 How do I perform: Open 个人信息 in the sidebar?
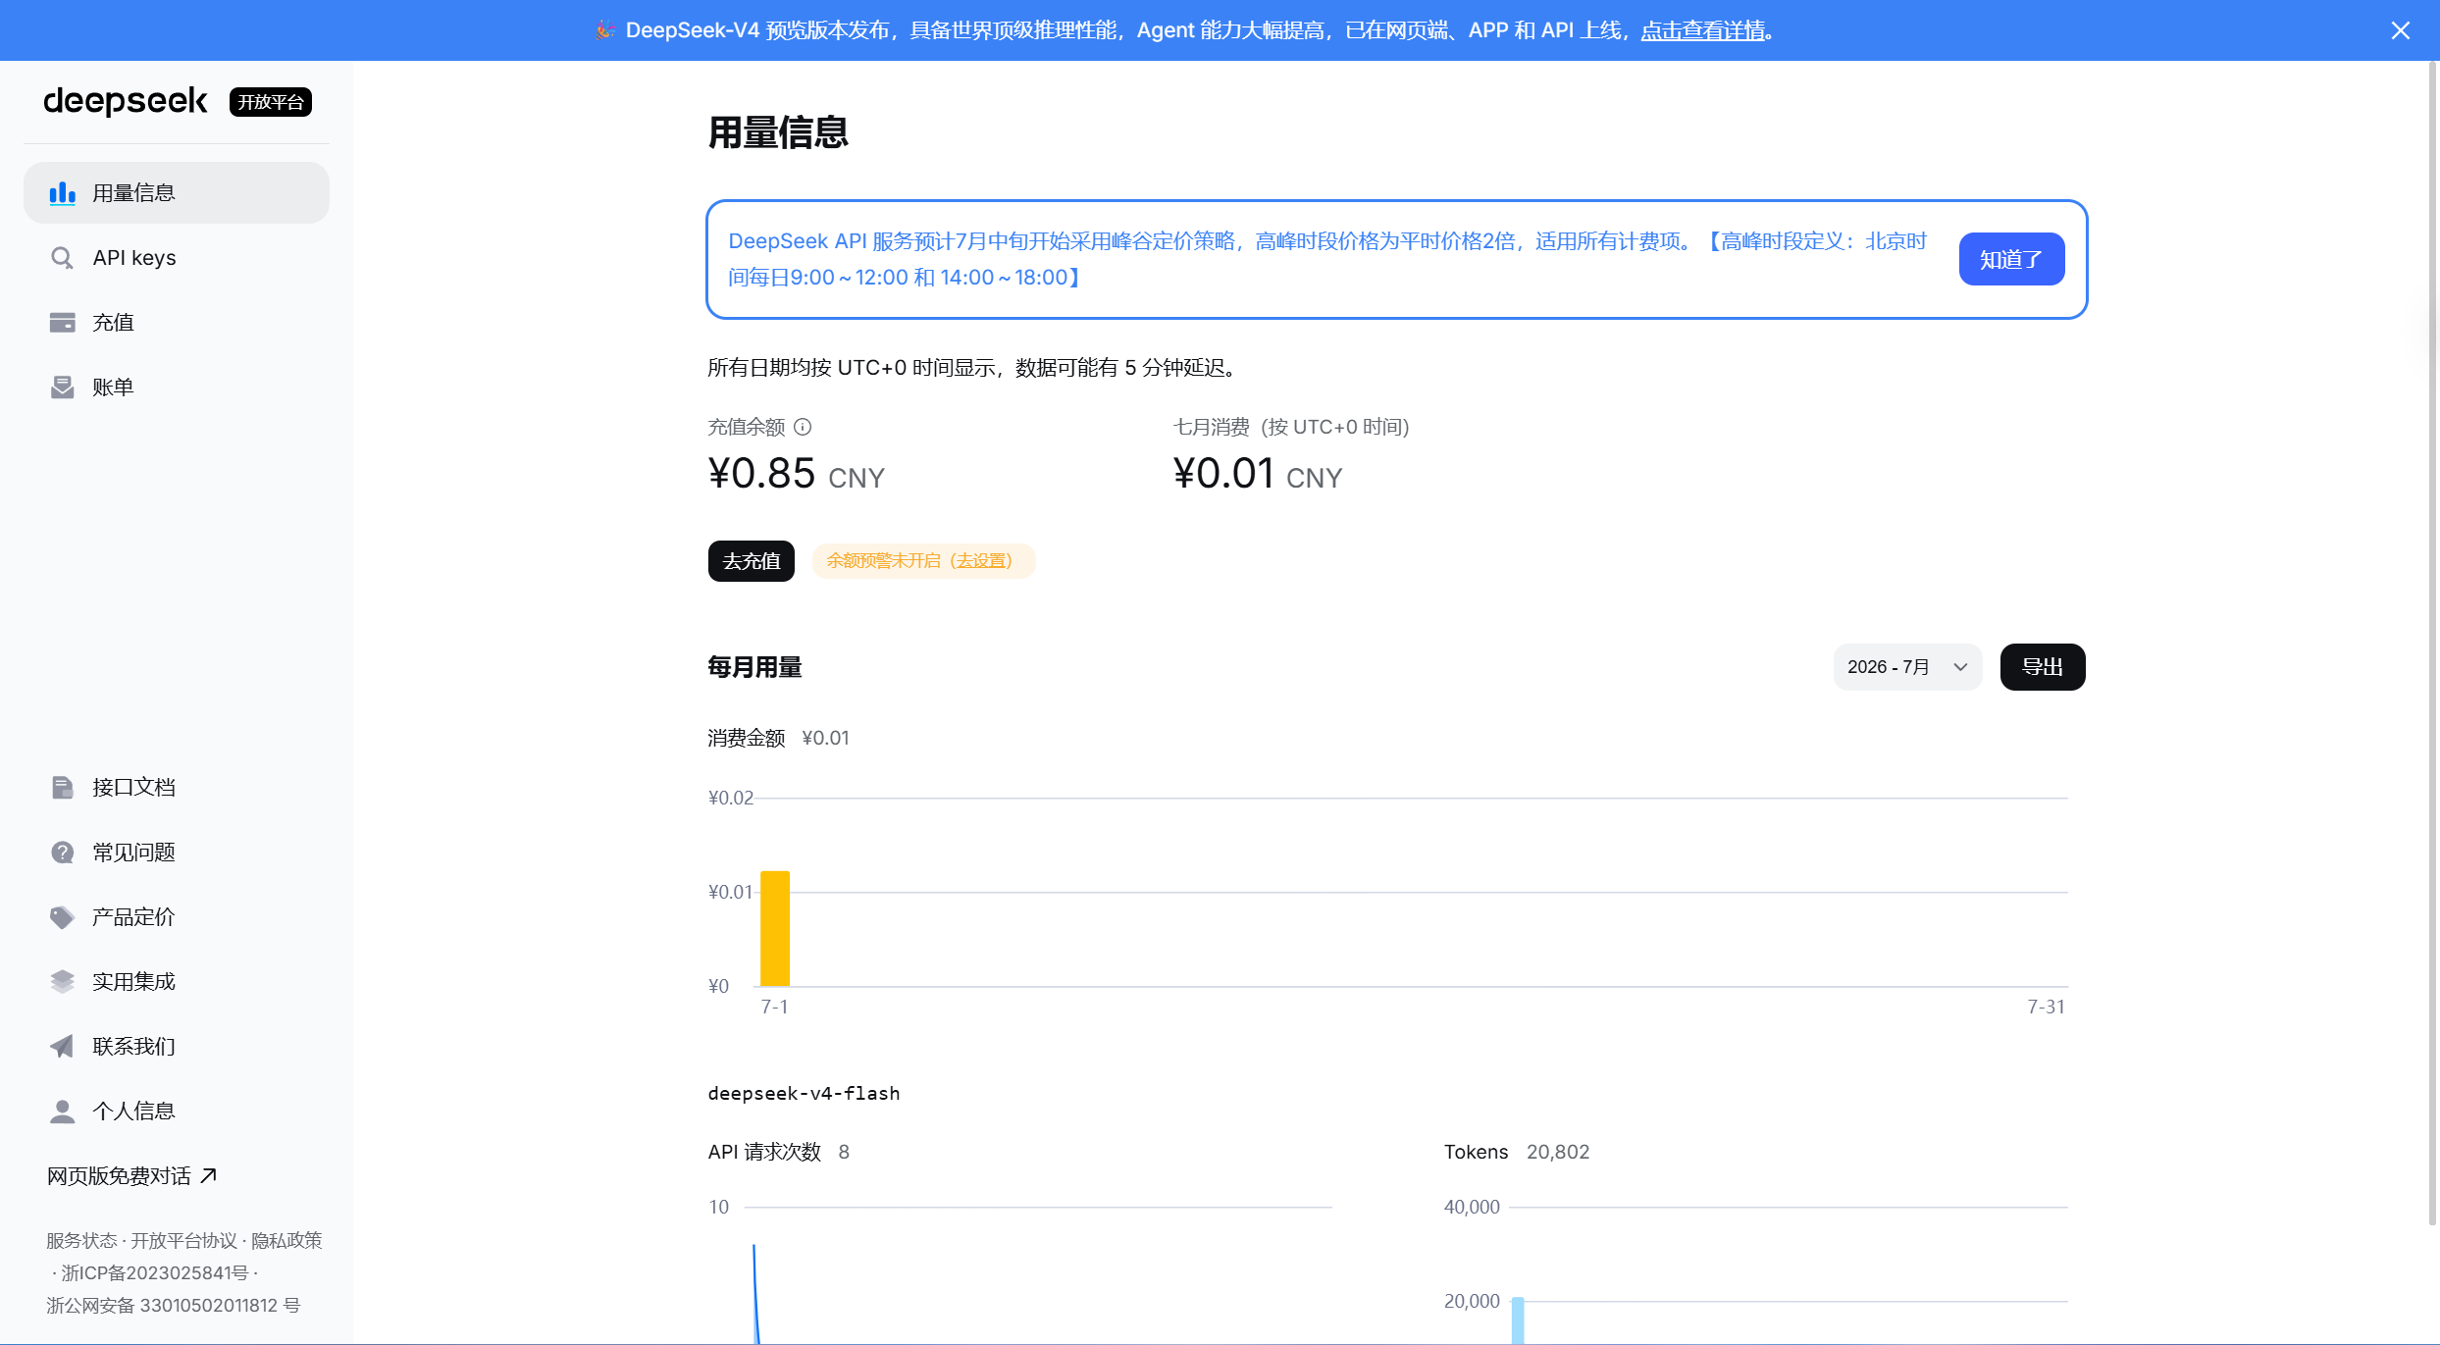[x=177, y=1112]
